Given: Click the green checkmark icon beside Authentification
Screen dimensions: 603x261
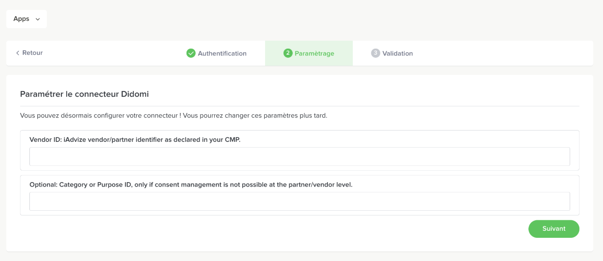Looking at the screenshot, I should click(191, 53).
